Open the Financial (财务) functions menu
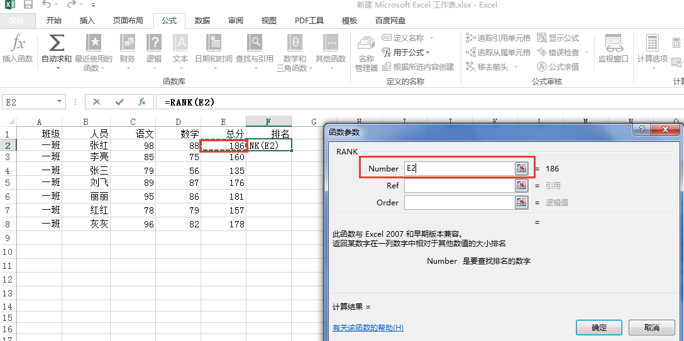684x341 pixels. point(128,52)
